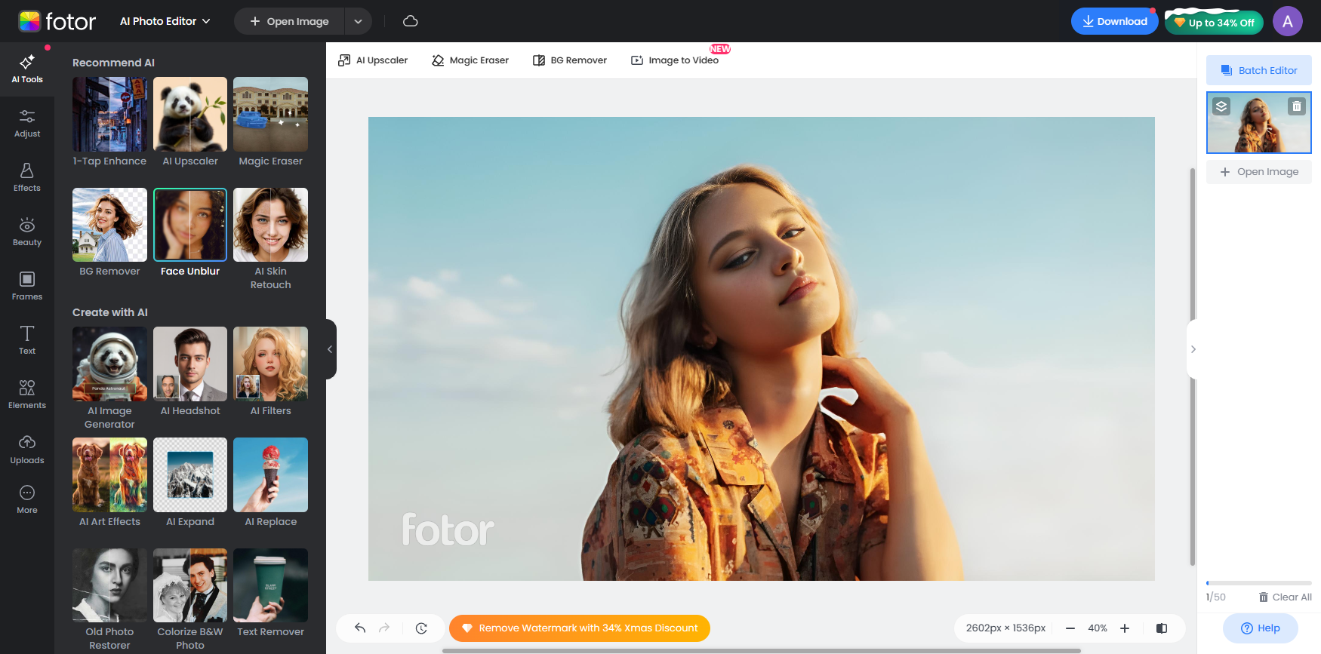
Task: Open the More sidebar options
Action: point(27,500)
